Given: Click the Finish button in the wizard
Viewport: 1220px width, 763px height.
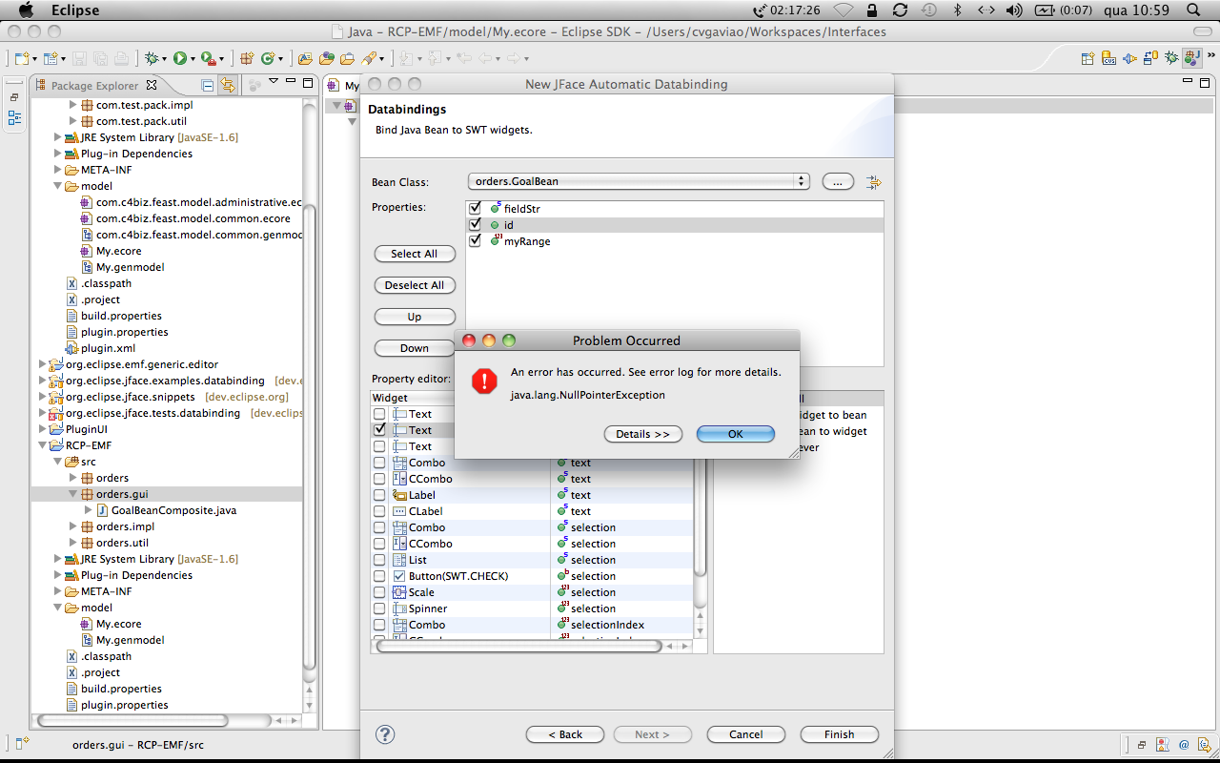Looking at the screenshot, I should click(839, 734).
